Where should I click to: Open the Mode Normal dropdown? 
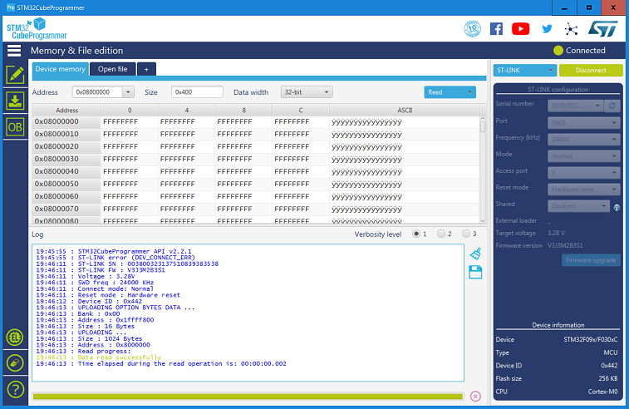pyautogui.click(x=583, y=155)
